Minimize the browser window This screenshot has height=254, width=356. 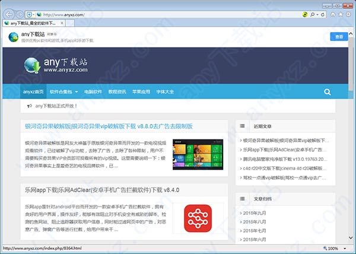(327, 6)
